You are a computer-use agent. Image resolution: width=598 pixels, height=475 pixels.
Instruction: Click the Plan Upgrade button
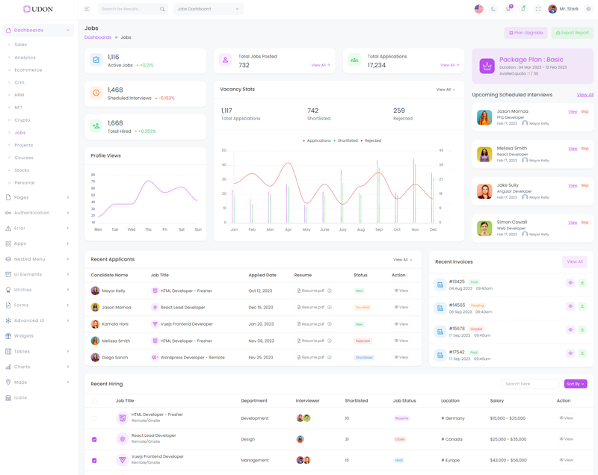click(526, 33)
